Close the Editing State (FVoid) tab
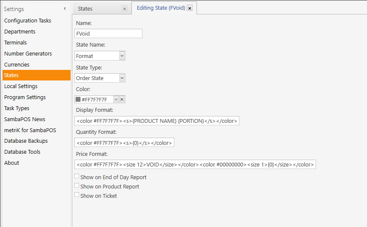Image resolution: width=367 pixels, height=227 pixels. tap(190, 8)
